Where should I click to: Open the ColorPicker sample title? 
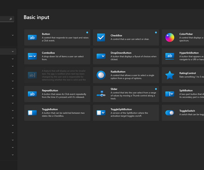[186, 34]
